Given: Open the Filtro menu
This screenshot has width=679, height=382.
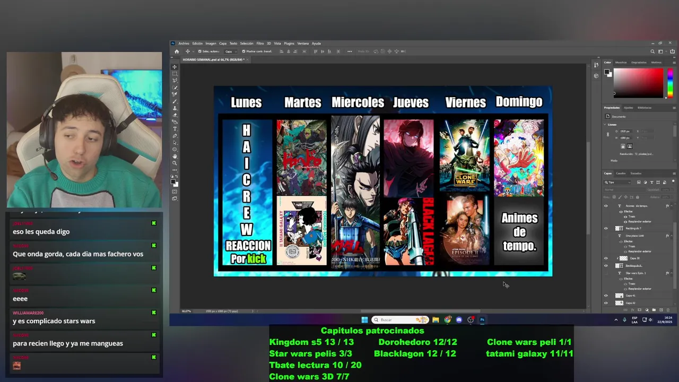Looking at the screenshot, I should pos(260,44).
